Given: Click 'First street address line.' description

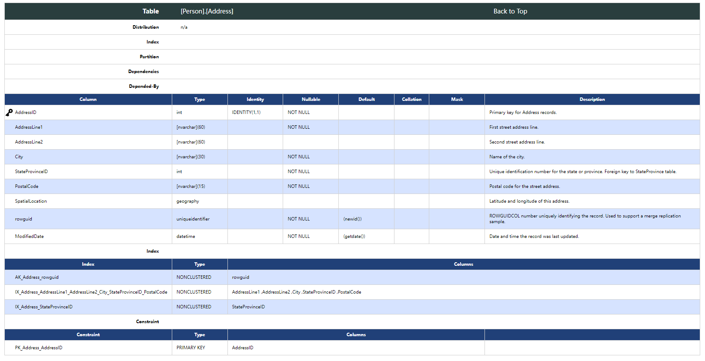Looking at the screenshot, I should (x=514, y=127).
